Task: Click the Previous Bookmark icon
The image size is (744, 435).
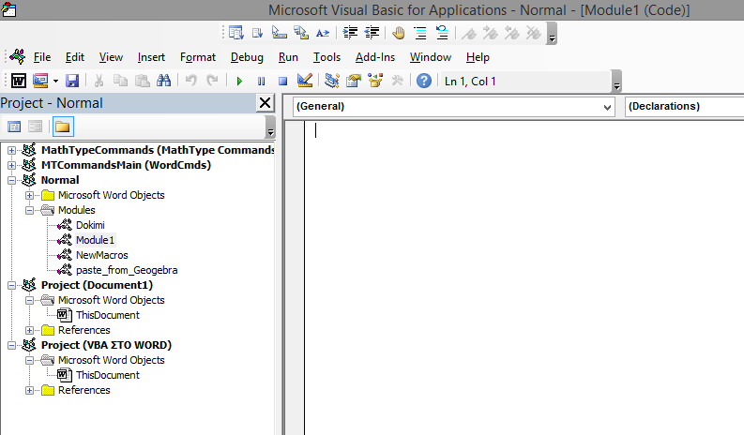Action: [512, 33]
